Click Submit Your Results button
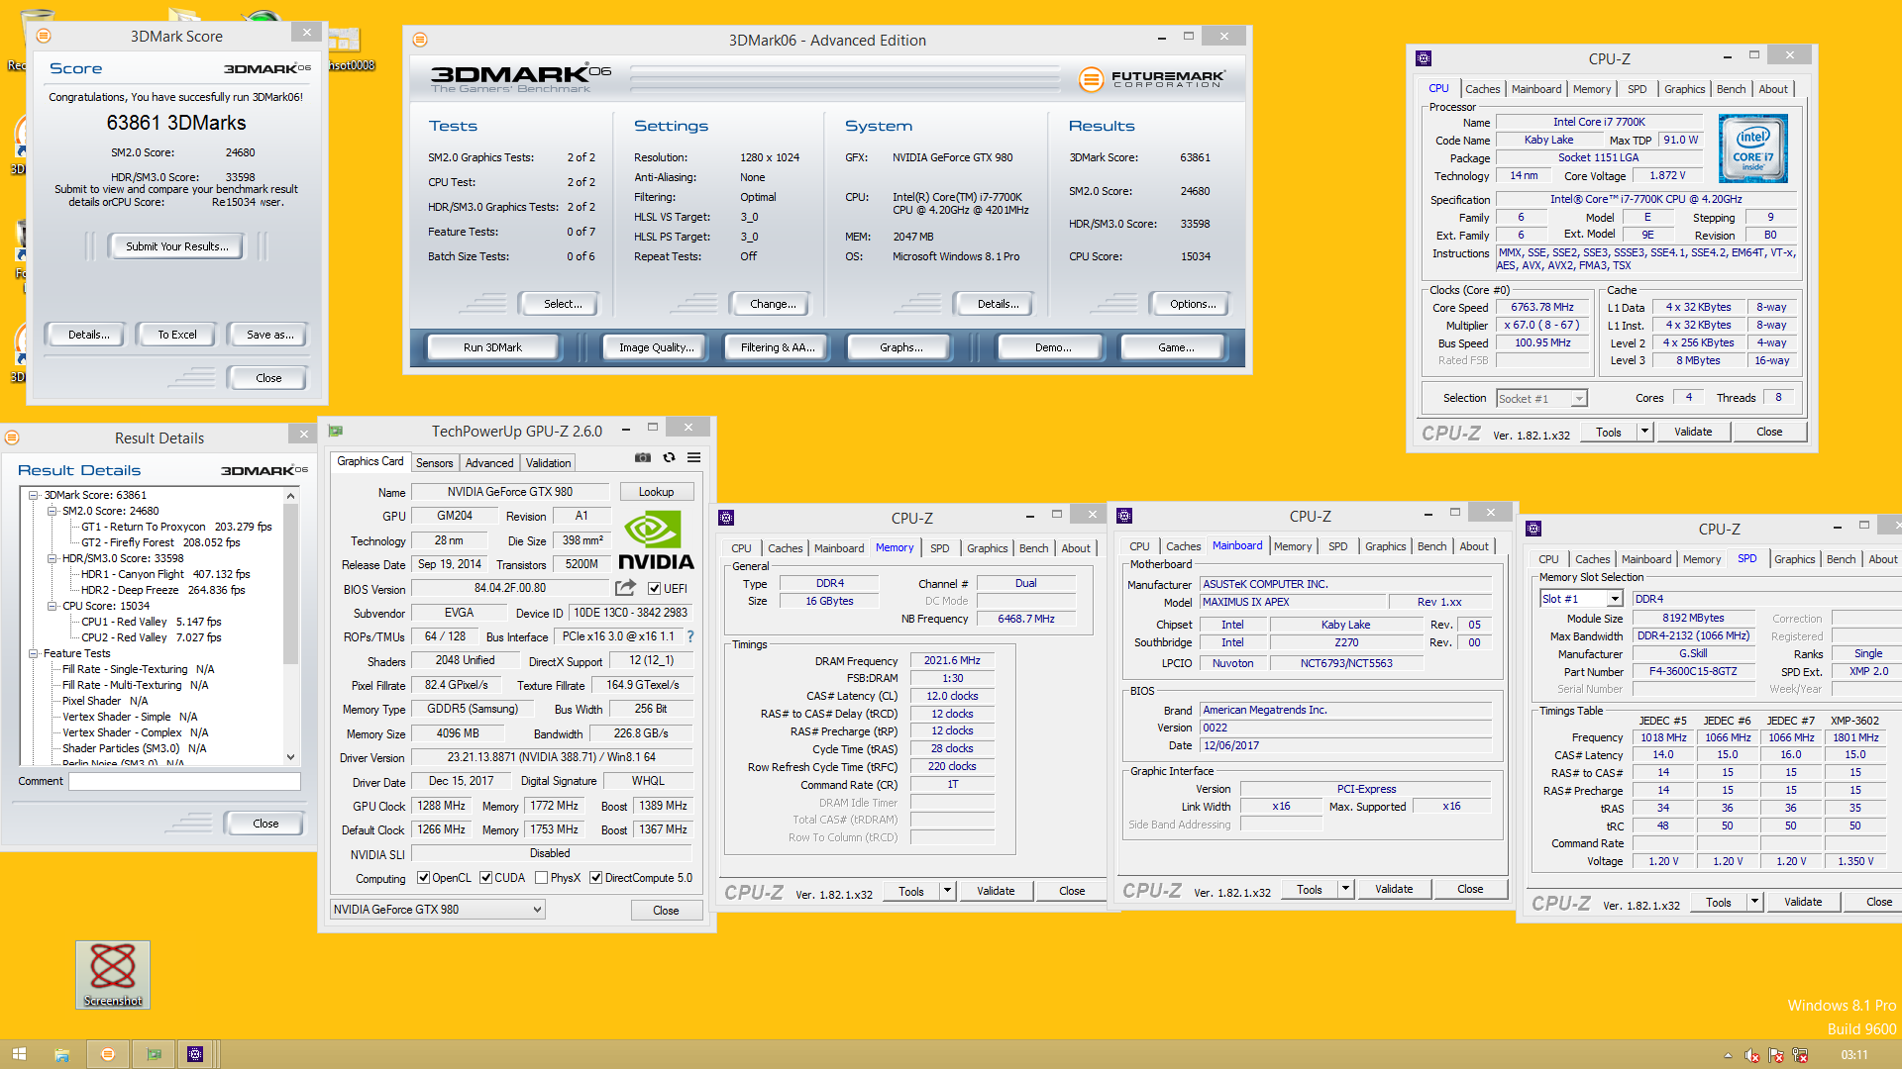This screenshot has height=1069, width=1902. 176,246
